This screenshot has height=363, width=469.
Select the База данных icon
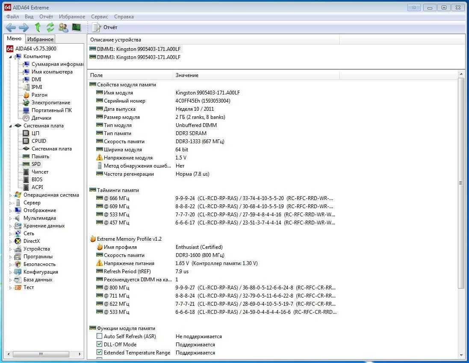pyautogui.click(x=18, y=280)
